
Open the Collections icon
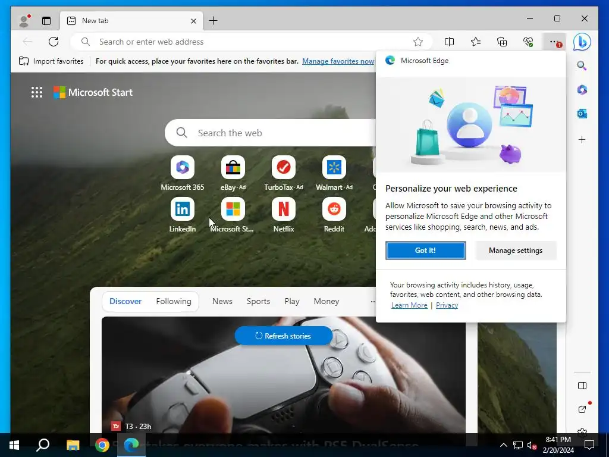[x=502, y=42]
